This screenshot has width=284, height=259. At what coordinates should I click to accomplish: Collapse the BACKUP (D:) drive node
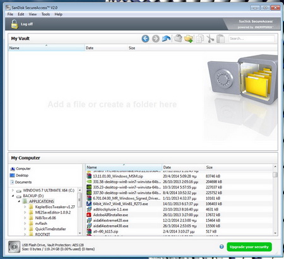point(13,196)
